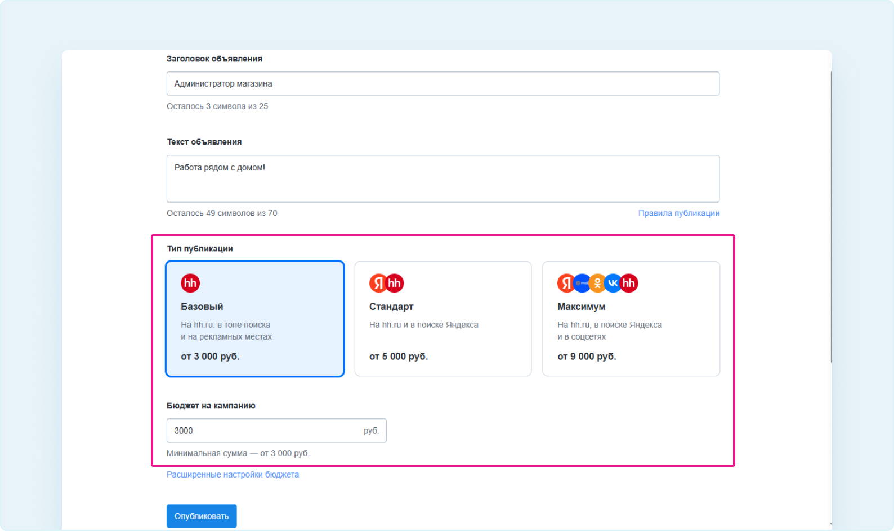Select the Базовый publication type card
This screenshot has height=531, width=894.
pyautogui.click(x=255, y=318)
